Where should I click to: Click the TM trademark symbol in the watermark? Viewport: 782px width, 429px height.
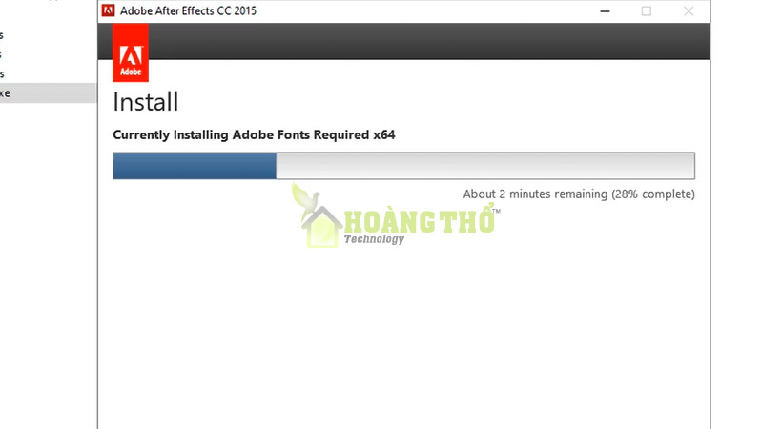pyautogui.click(x=496, y=212)
